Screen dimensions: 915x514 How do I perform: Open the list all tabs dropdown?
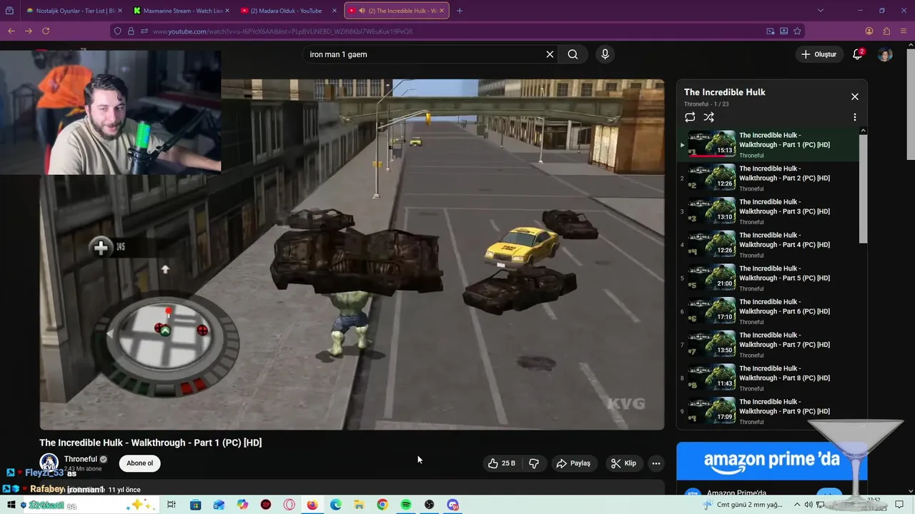[x=820, y=11]
